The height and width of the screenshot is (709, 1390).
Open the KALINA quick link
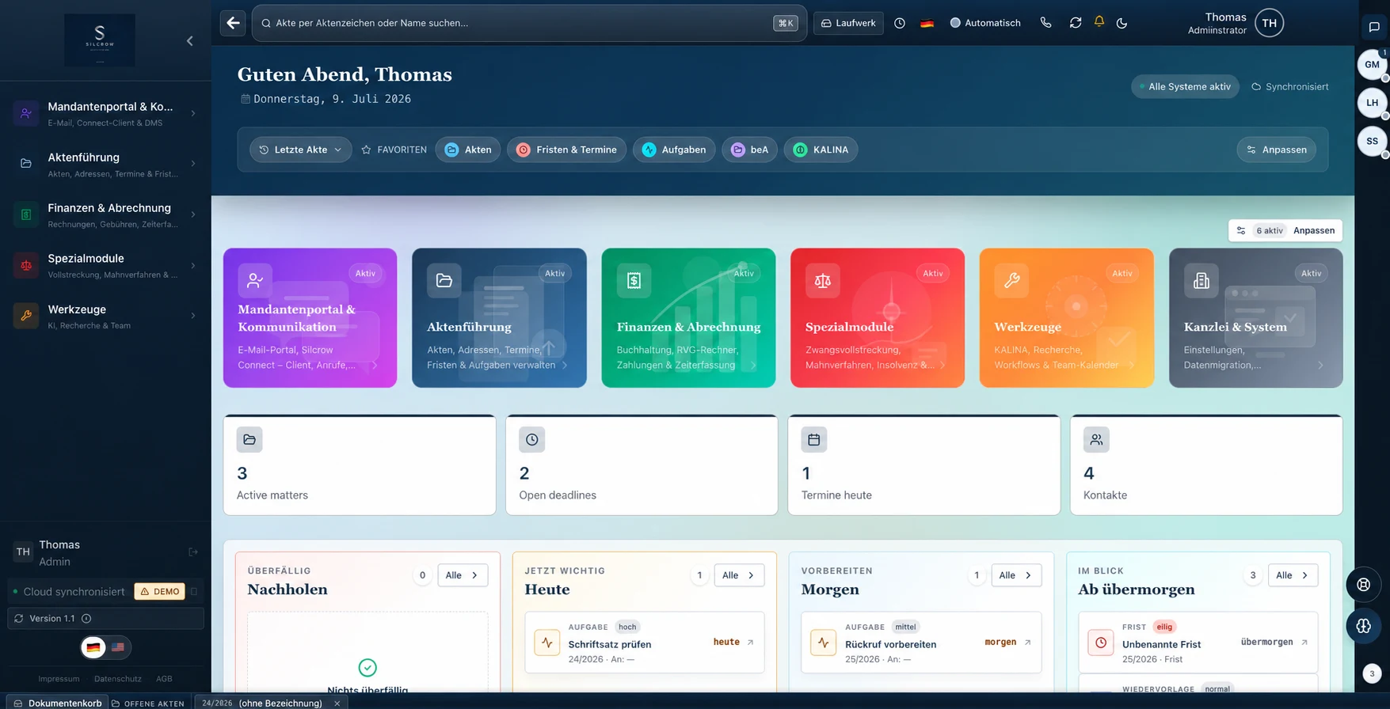821,150
